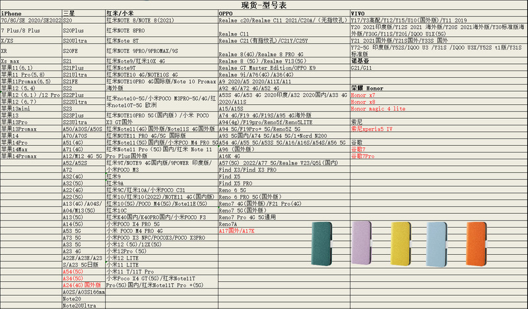
Task: Select the 'Find X3/Find X3 PRO' cell
Action: (284, 170)
